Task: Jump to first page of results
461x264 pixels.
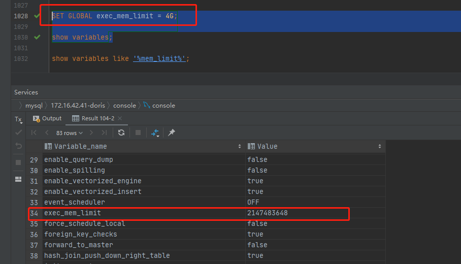Action: [x=34, y=133]
